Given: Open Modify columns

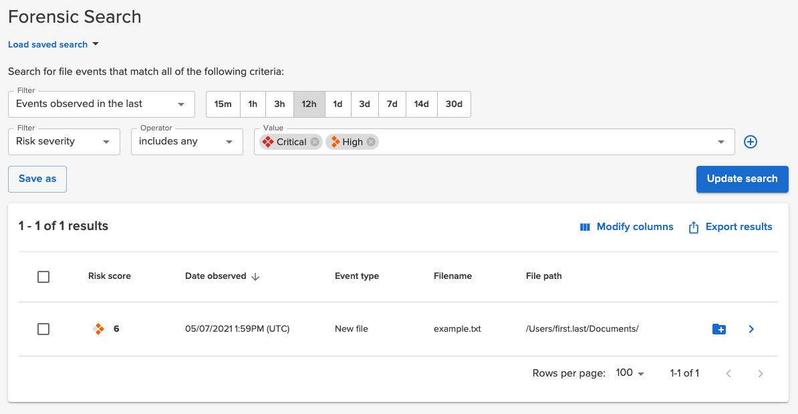Looking at the screenshot, I should click(626, 227).
